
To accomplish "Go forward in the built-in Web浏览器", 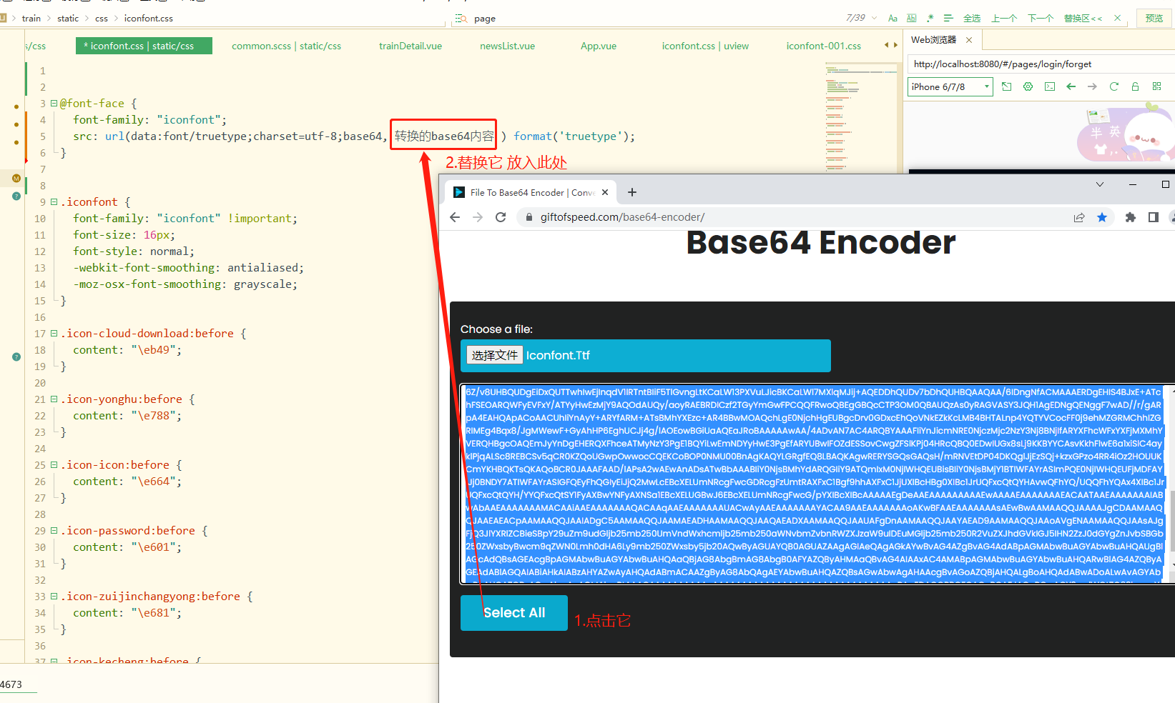I will point(1092,86).
